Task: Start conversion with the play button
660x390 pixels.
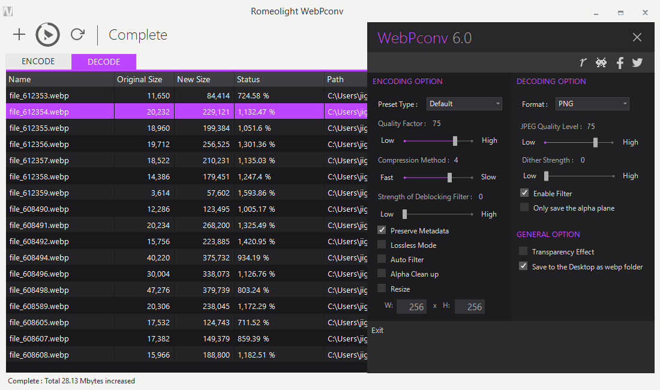Action: [x=48, y=35]
